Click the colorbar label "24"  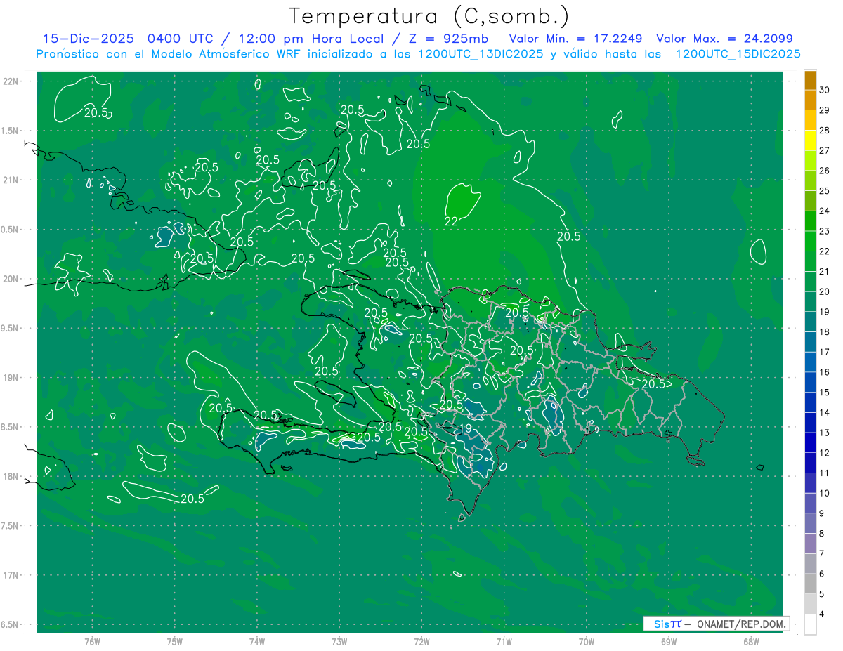pyautogui.click(x=825, y=211)
